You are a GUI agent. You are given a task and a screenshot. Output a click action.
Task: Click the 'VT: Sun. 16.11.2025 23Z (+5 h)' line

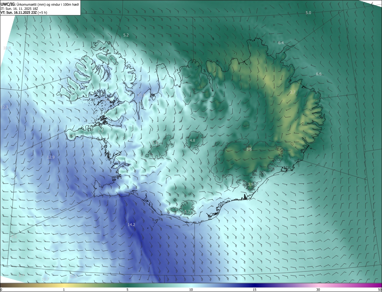point(24,13)
